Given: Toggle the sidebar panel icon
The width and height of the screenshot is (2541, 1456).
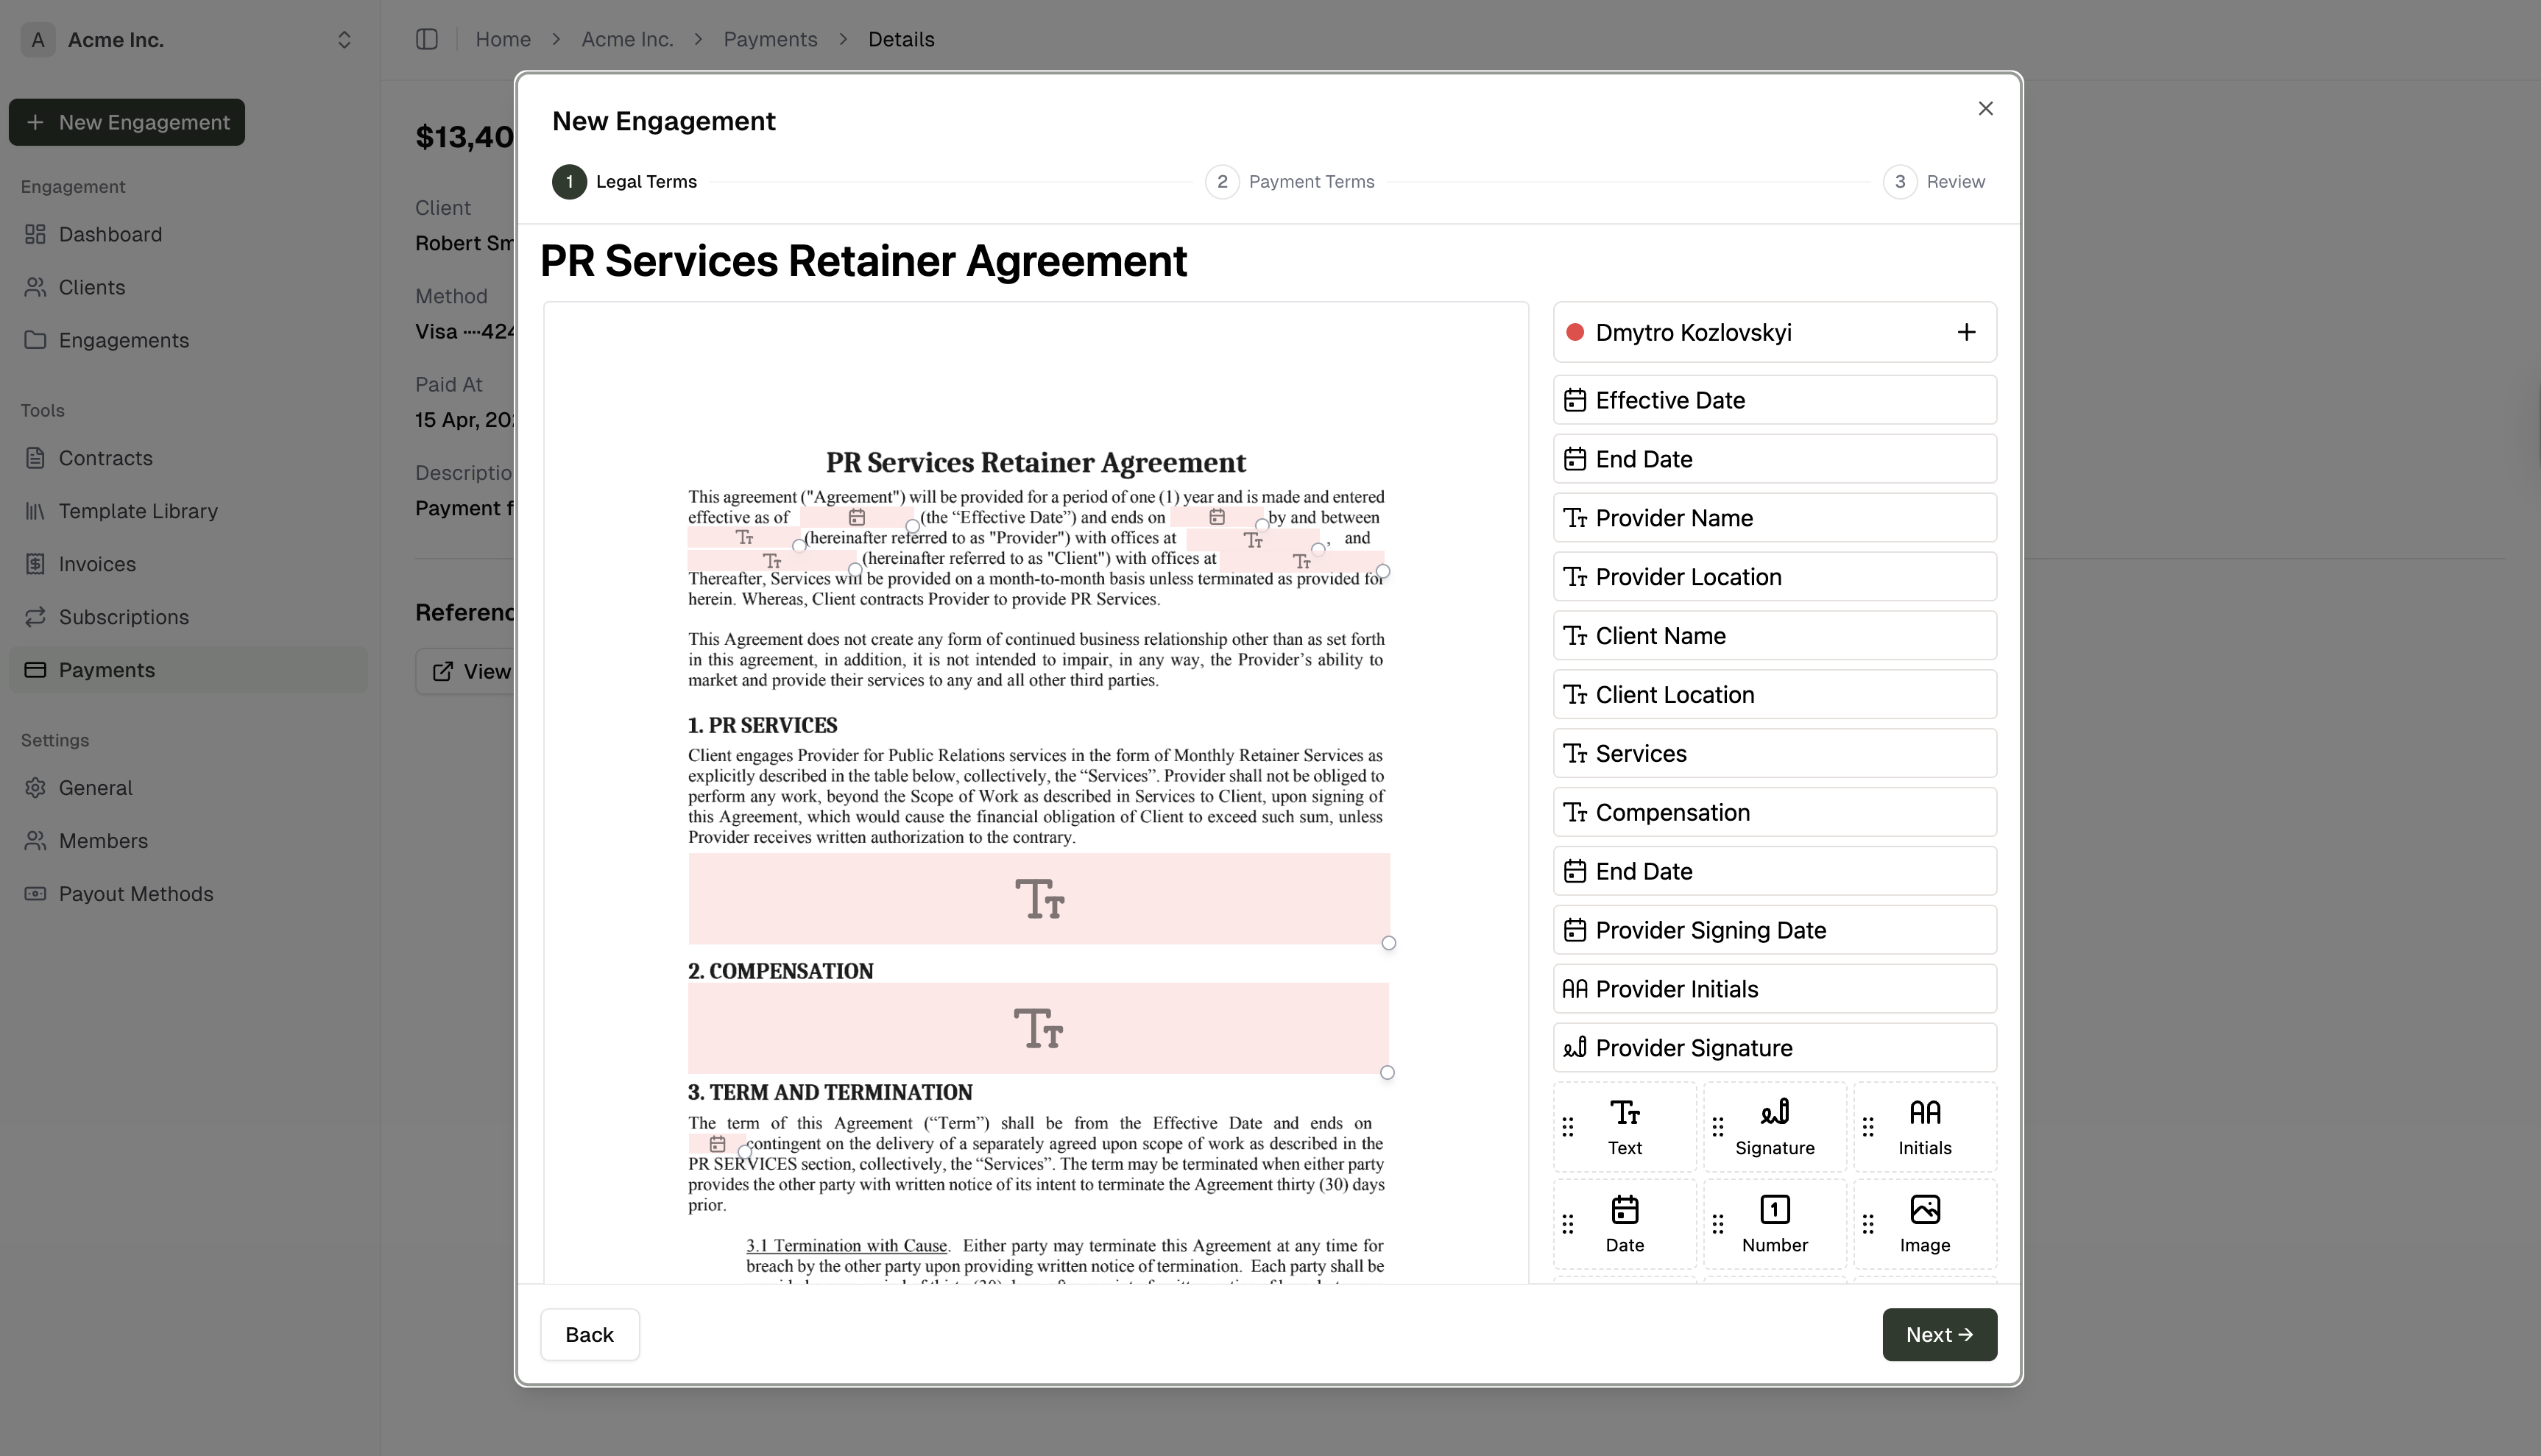Looking at the screenshot, I should click(x=427, y=39).
